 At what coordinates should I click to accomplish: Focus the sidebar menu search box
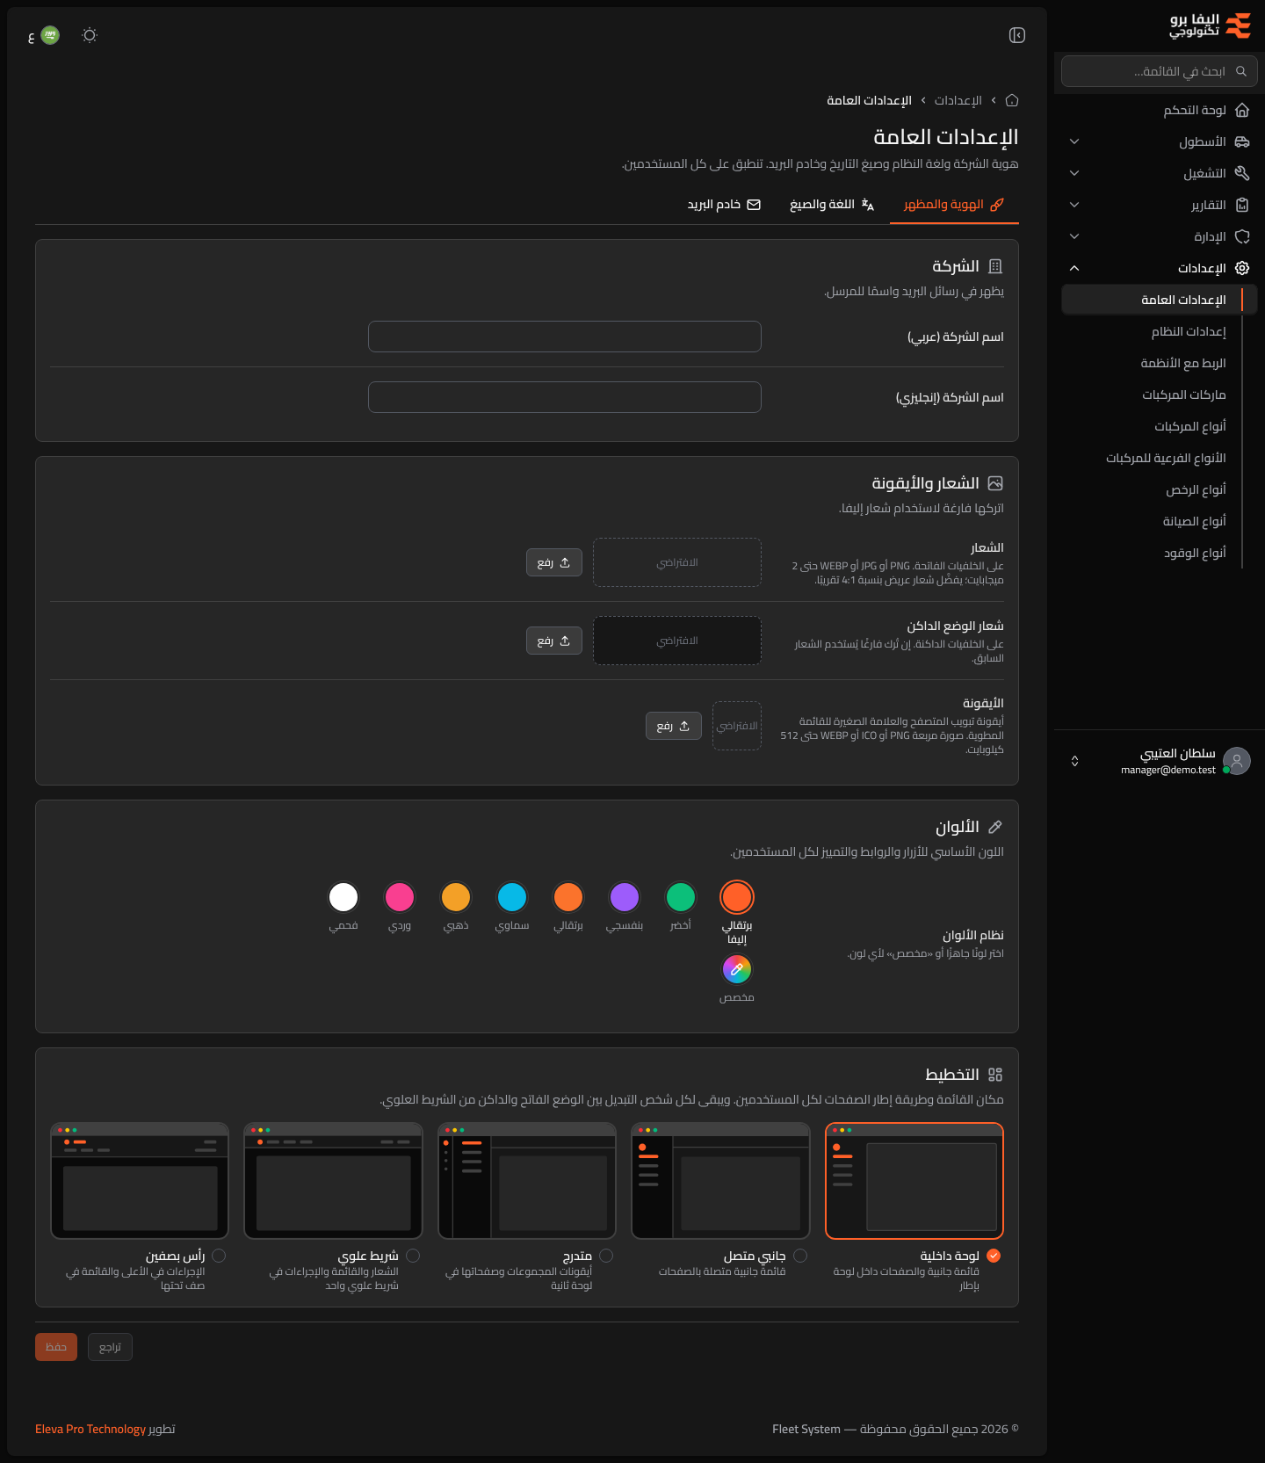[x=1160, y=71]
